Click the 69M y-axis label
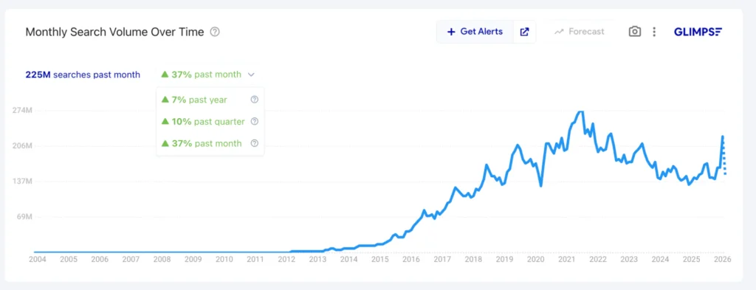This screenshot has height=290, width=756. click(x=24, y=217)
